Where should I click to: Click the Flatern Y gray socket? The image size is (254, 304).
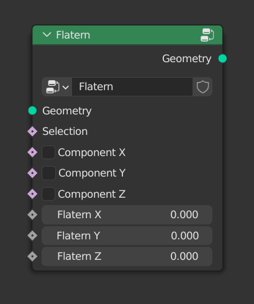pyautogui.click(x=32, y=236)
